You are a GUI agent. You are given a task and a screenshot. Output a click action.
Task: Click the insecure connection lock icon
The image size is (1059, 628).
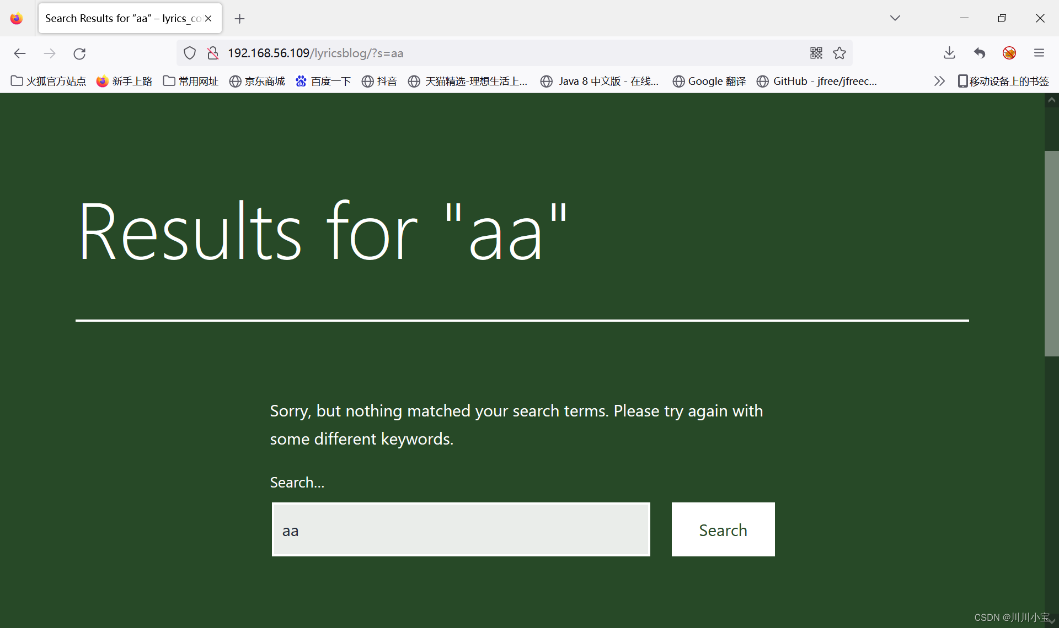click(213, 53)
